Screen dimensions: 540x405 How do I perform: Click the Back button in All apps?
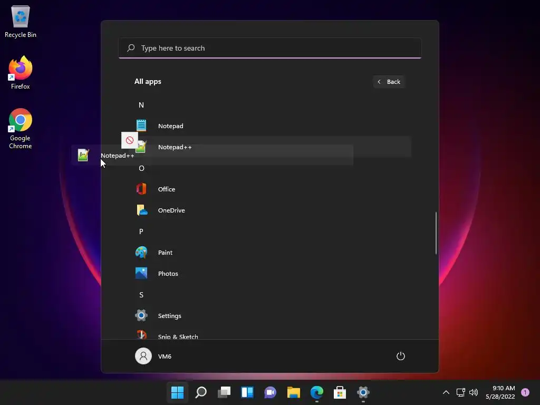[x=389, y=82]
